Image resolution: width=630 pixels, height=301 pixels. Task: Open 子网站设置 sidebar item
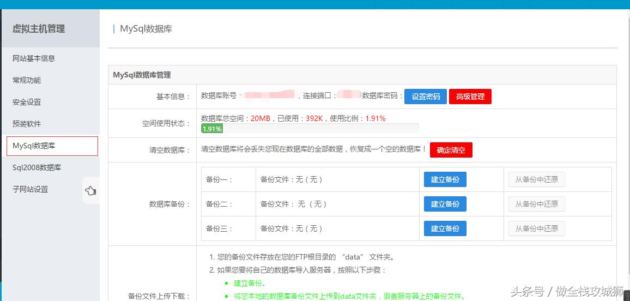[30, 189]
